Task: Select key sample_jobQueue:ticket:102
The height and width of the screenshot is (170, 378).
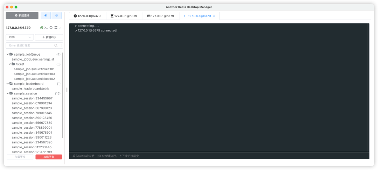Action: click(34, 79)
